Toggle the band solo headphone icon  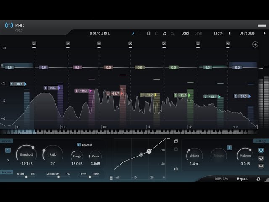click(x=261, y=166)
